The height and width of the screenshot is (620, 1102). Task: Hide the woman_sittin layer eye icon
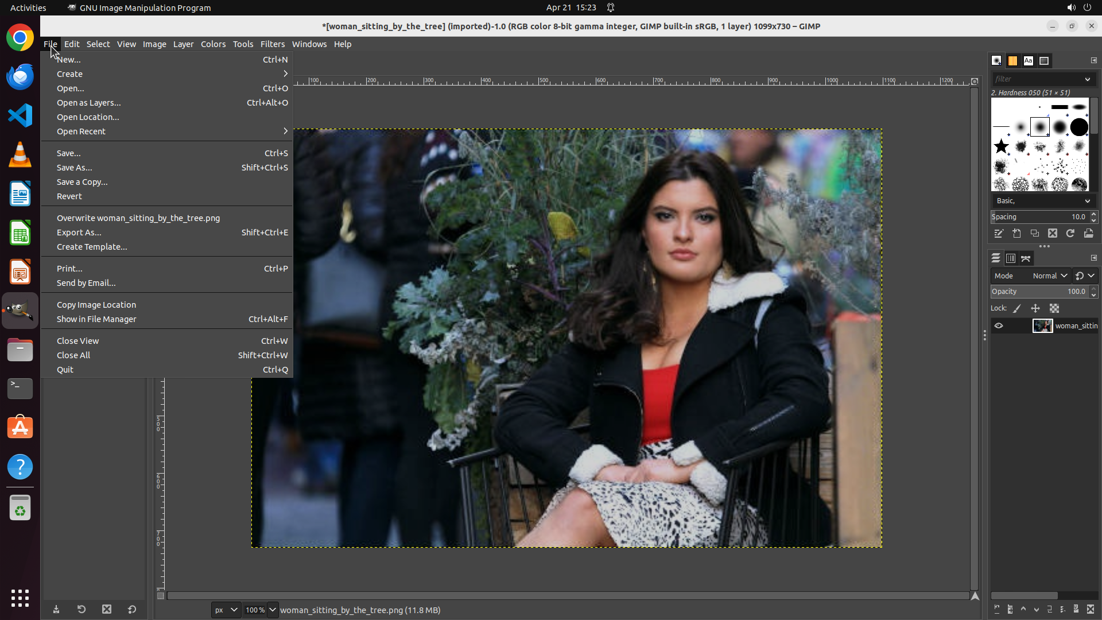click(999, 326)
